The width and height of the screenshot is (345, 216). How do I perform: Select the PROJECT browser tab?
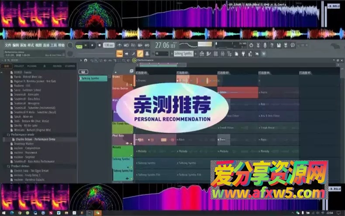(x=19, y=66)
